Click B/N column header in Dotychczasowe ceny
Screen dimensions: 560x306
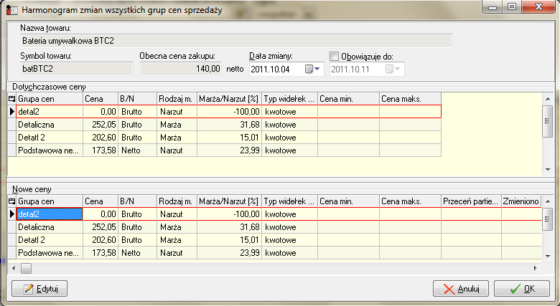(138, 99)
